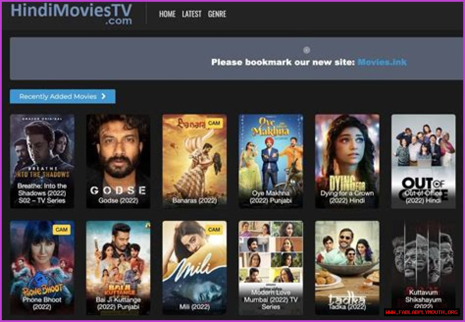Select the Out of Office (2022) thumbnail
This screenshot has width=465, height=322.
pos(423,161)
